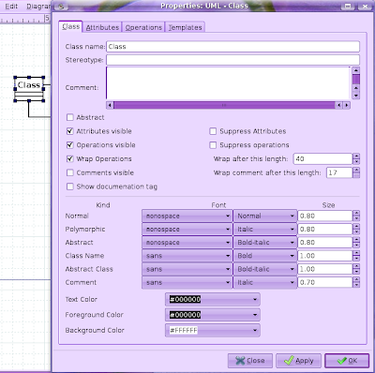Image resolution: width=375 pixels, height=373 pixels.
Task: Click comment horizontal scrollbar thumb
Action: click(x=224, y=105)
